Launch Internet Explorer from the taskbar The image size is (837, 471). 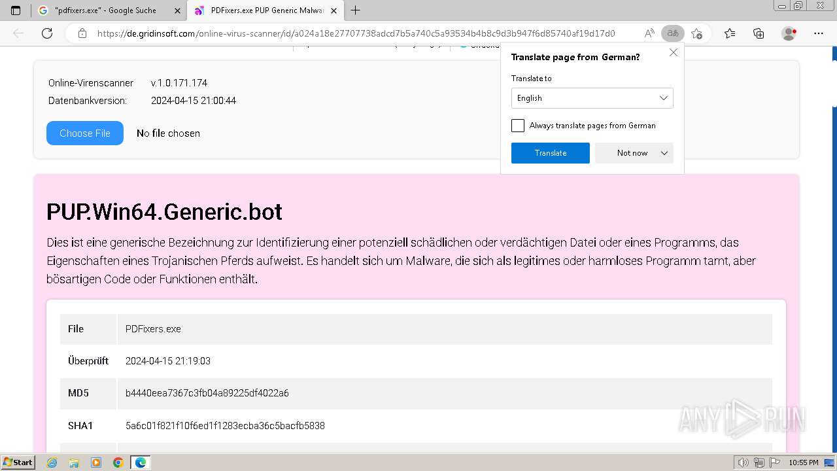(52, 462)
